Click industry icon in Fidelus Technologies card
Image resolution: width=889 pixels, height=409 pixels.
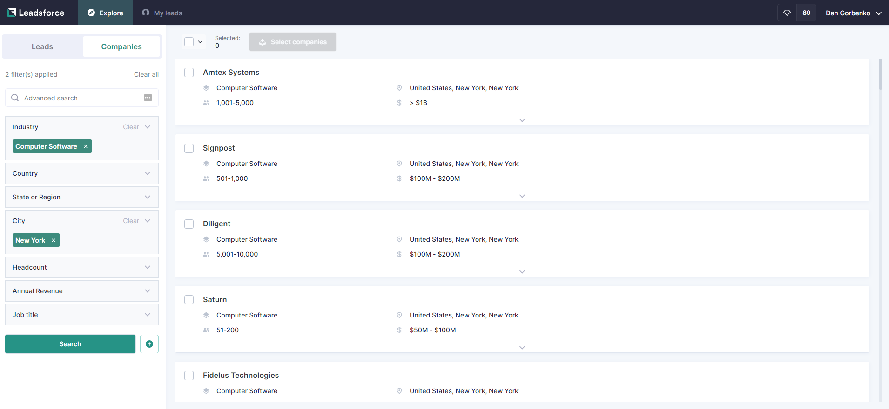[x=206, y=391]
